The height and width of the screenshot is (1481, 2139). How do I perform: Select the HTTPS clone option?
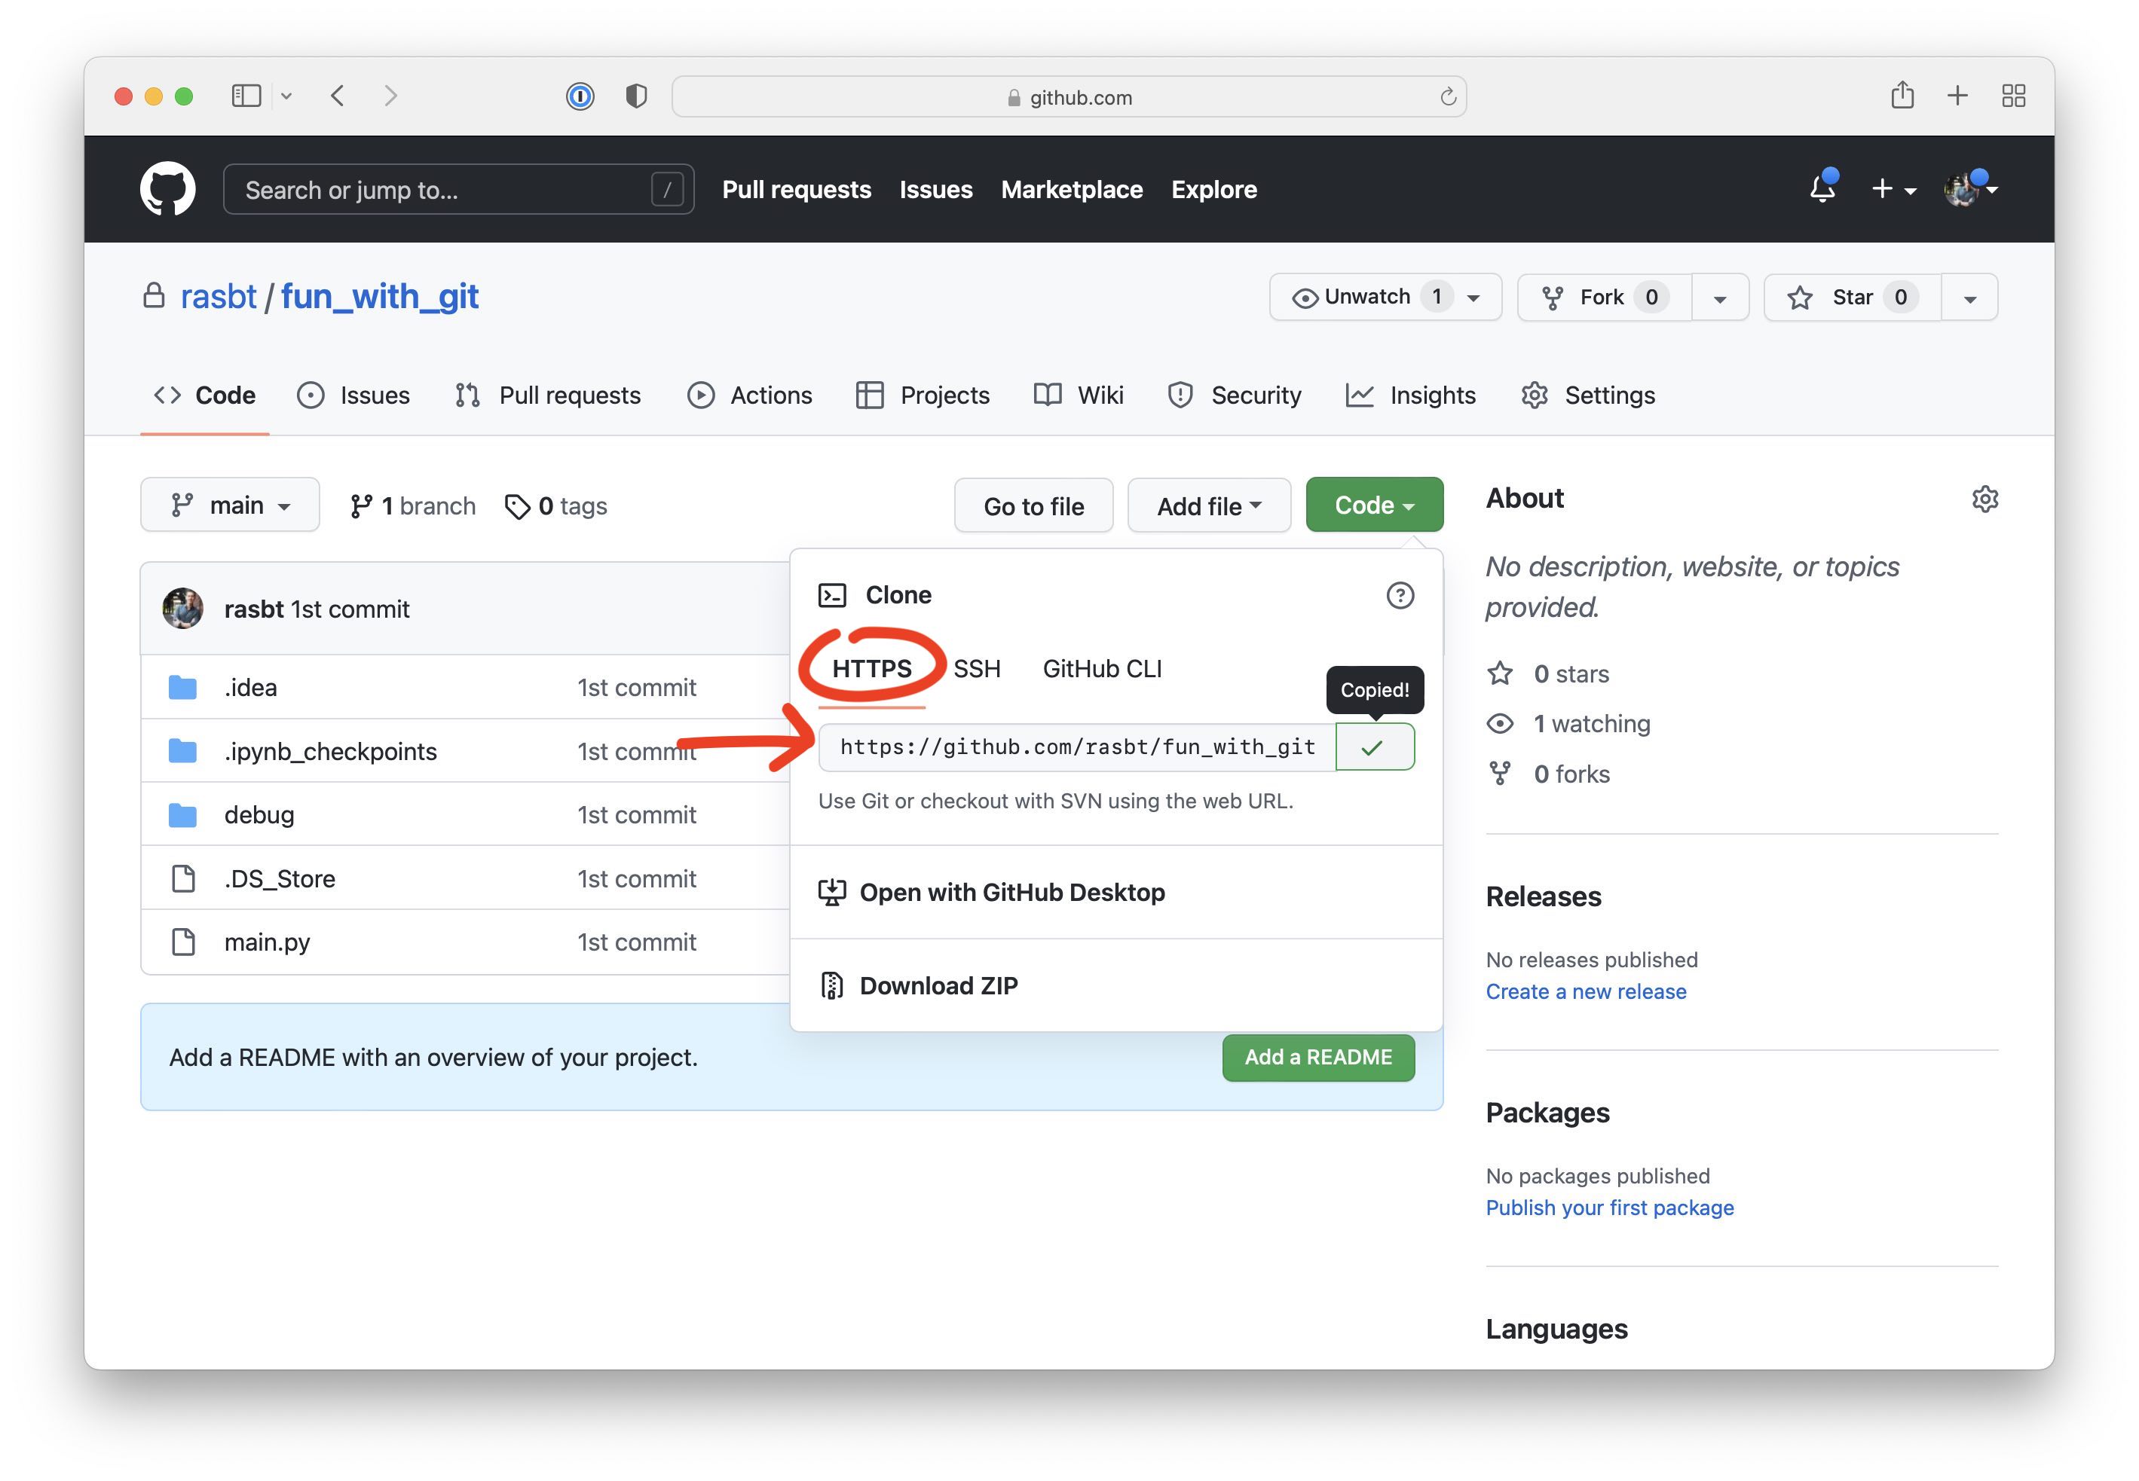pos(872,668)
